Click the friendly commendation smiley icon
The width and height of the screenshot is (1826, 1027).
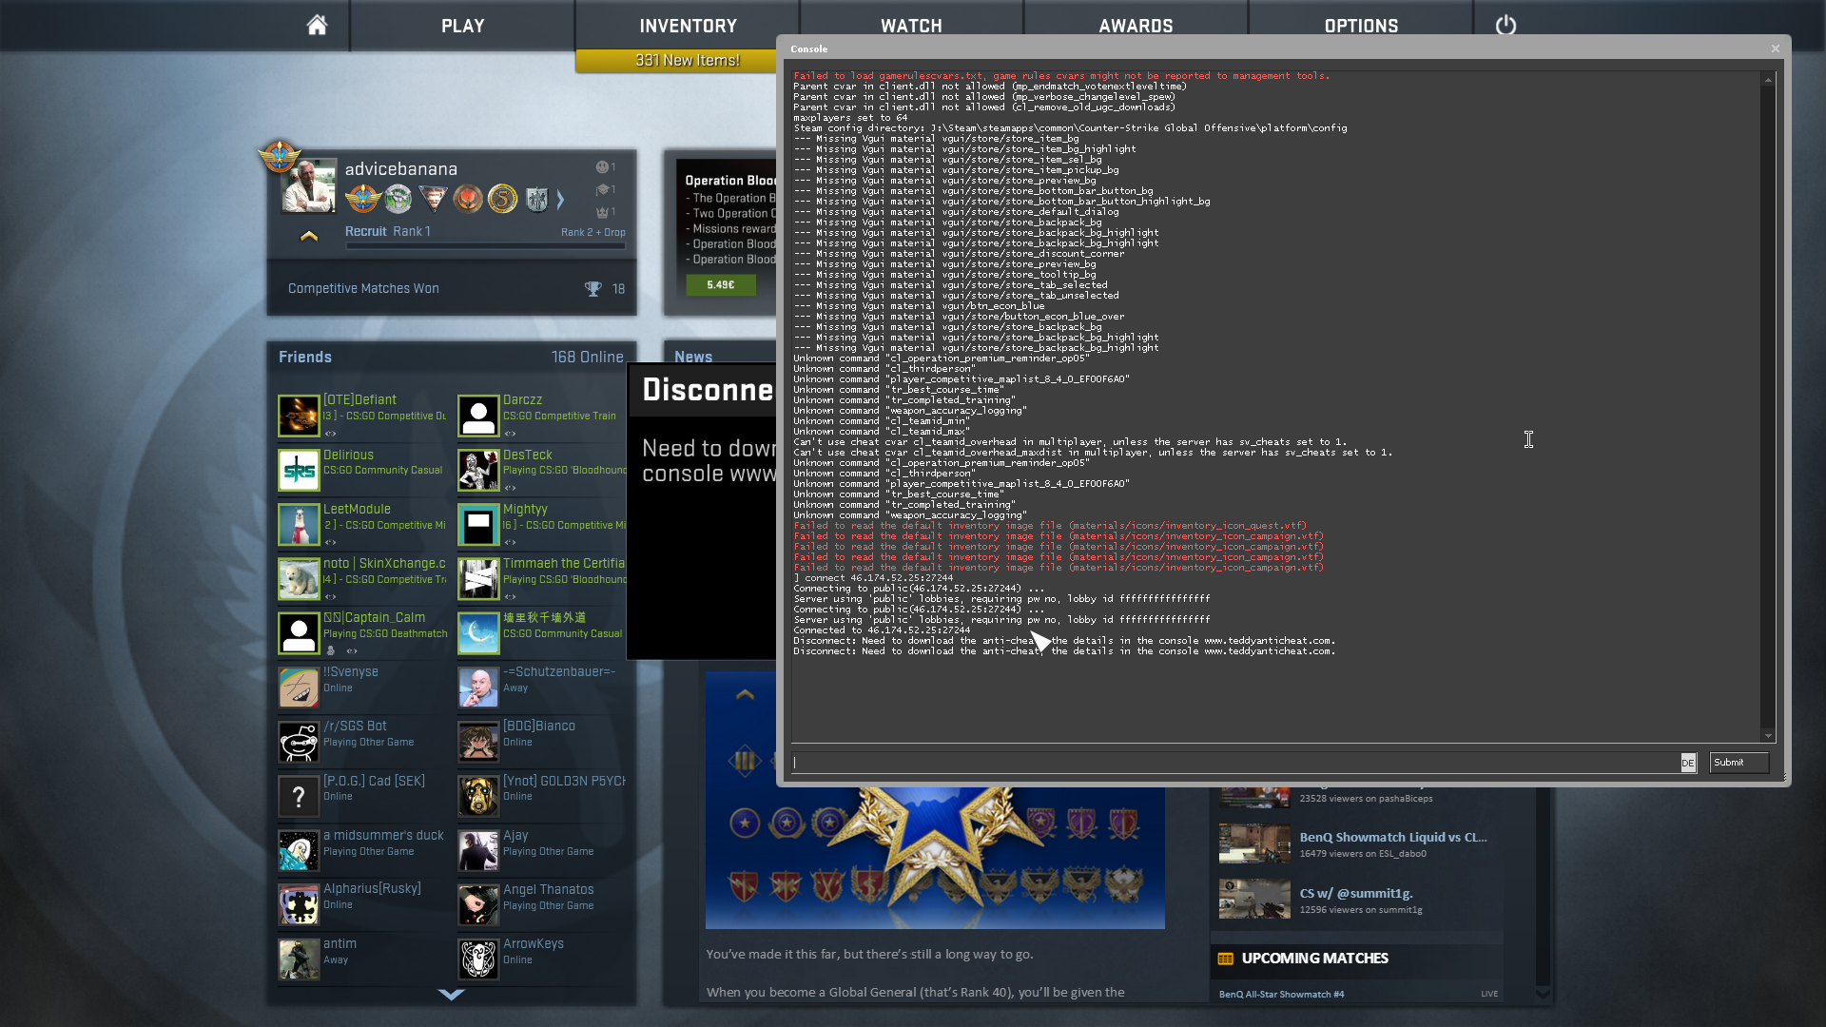point(602,167)
